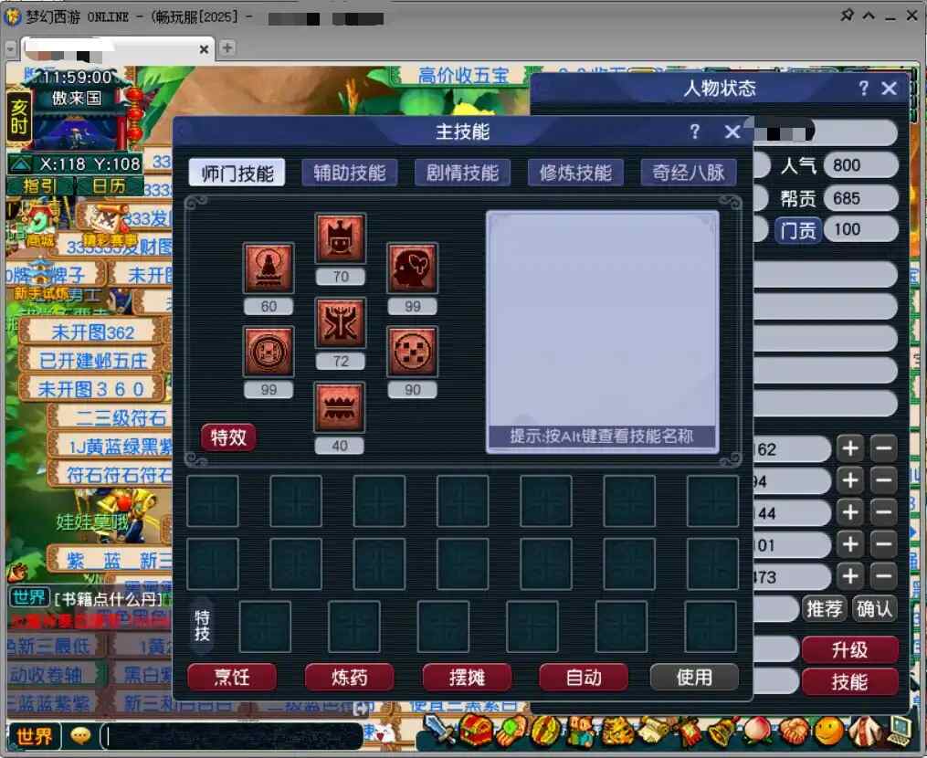Open friends via smiley face icon
Image resolution: width=927 pixels, height=758 pixels.
point(828,732)
